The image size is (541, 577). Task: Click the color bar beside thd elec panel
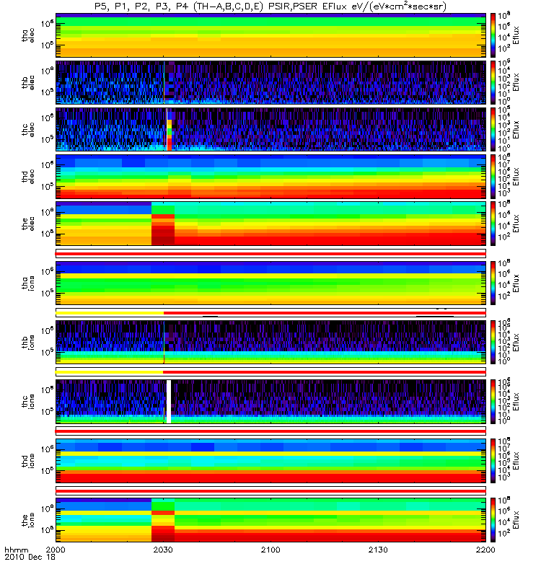pyautogui.click(x=493, y=177)
